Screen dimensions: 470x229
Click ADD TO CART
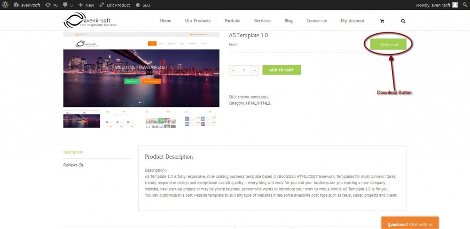coord(282,70)
